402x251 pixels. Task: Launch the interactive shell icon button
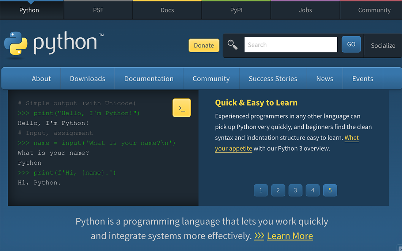pos(182,108)
